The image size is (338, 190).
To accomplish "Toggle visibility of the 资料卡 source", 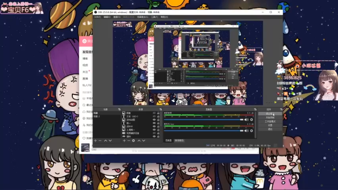I will [154, 126].
